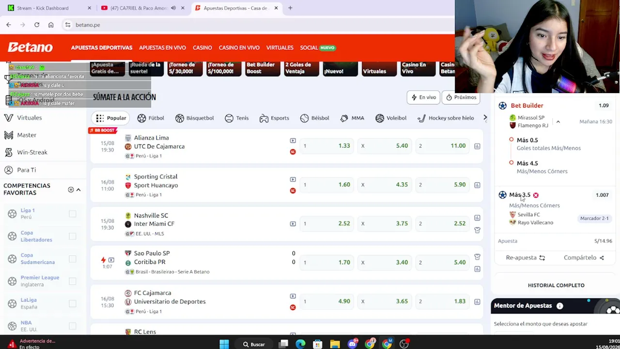Open Historial Completo
Image resolution: width=620 pixels, height=349 pixels.
(x=556, y=286)
